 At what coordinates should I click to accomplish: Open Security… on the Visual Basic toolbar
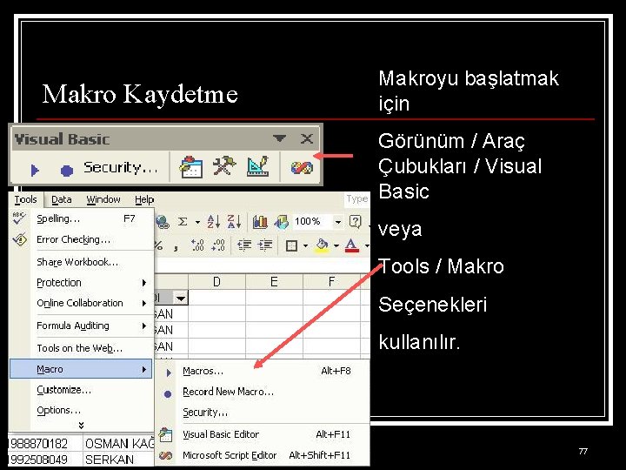point(121,167)
